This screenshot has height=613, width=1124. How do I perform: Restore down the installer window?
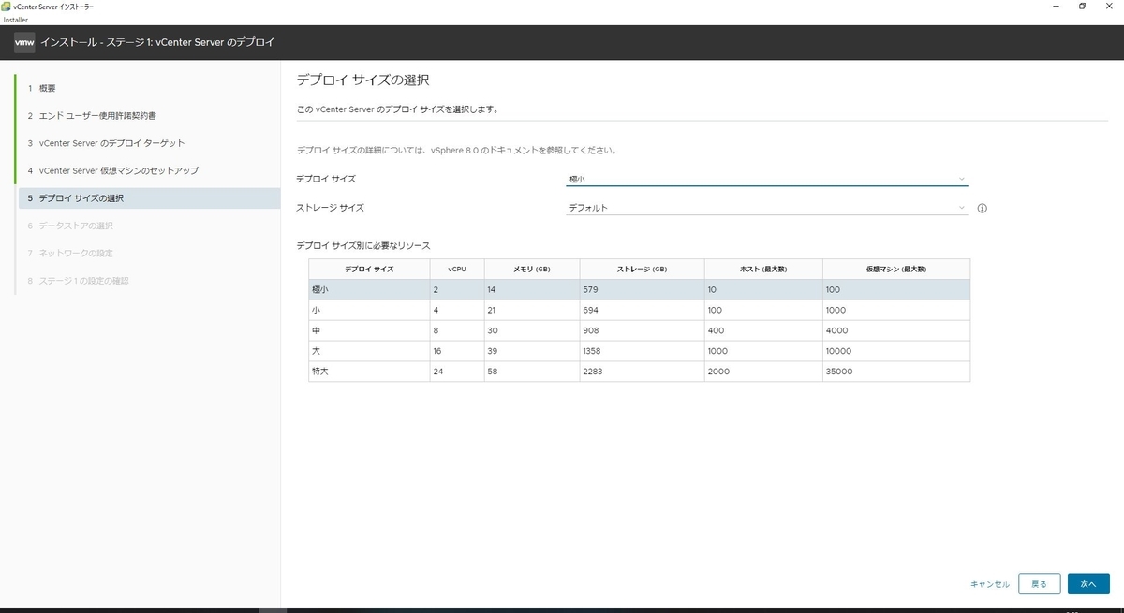[1082, 7]
